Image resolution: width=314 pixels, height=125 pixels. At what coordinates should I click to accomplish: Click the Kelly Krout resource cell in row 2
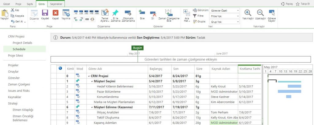224,86
